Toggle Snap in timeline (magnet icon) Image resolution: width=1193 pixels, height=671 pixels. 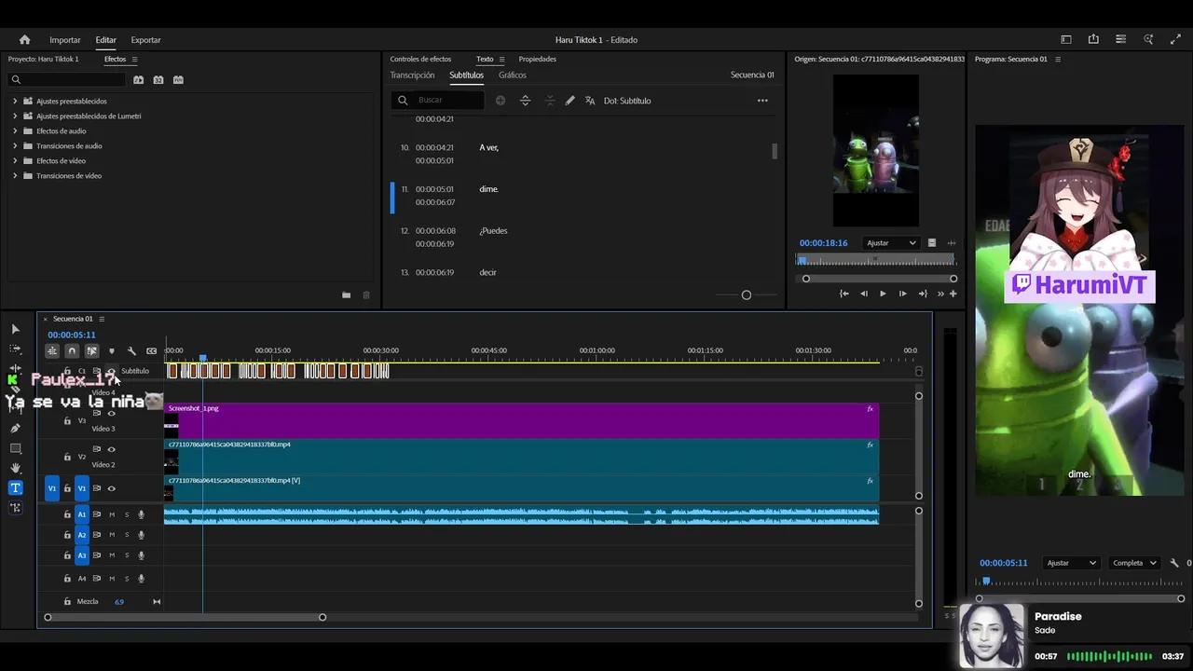(72, 351)
